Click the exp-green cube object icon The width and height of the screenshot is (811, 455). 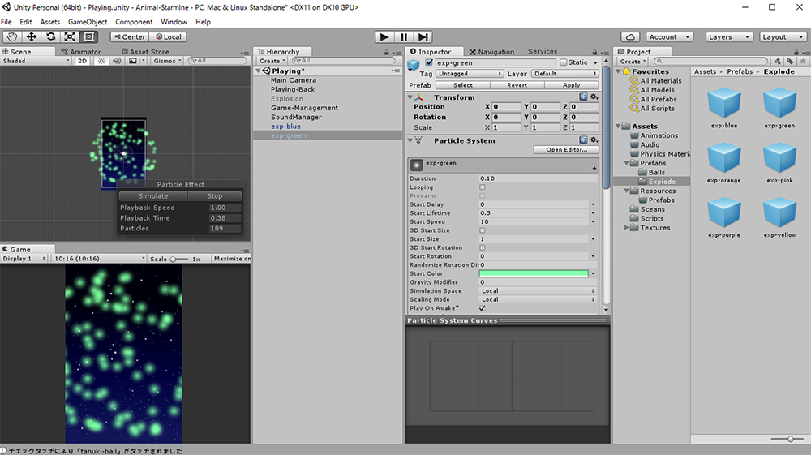pyautogui.click(x=414, y=65)
